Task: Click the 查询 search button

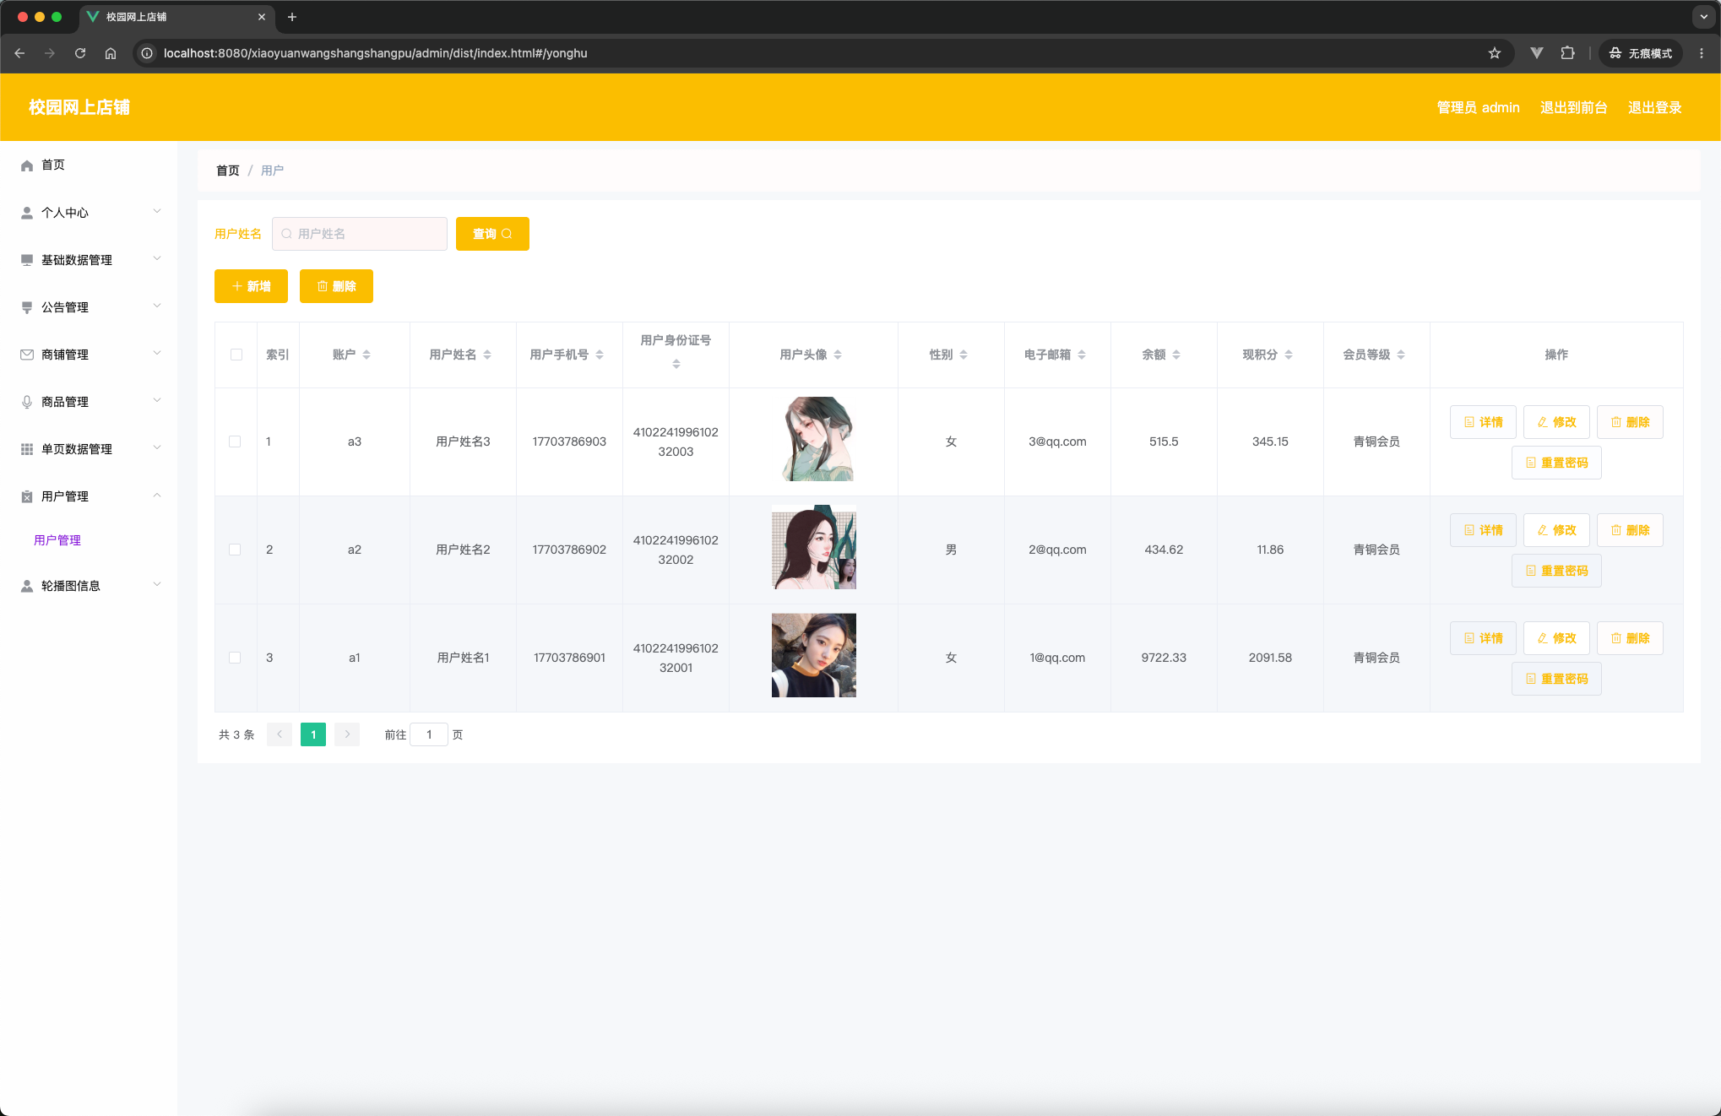Action: [492, 234]
